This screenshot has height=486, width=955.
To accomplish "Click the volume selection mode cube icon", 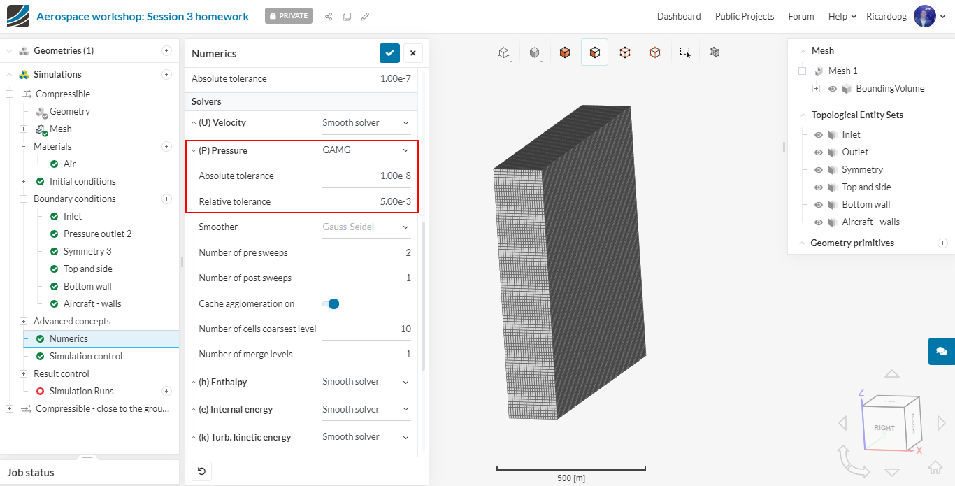I will [x=565, y=52].
